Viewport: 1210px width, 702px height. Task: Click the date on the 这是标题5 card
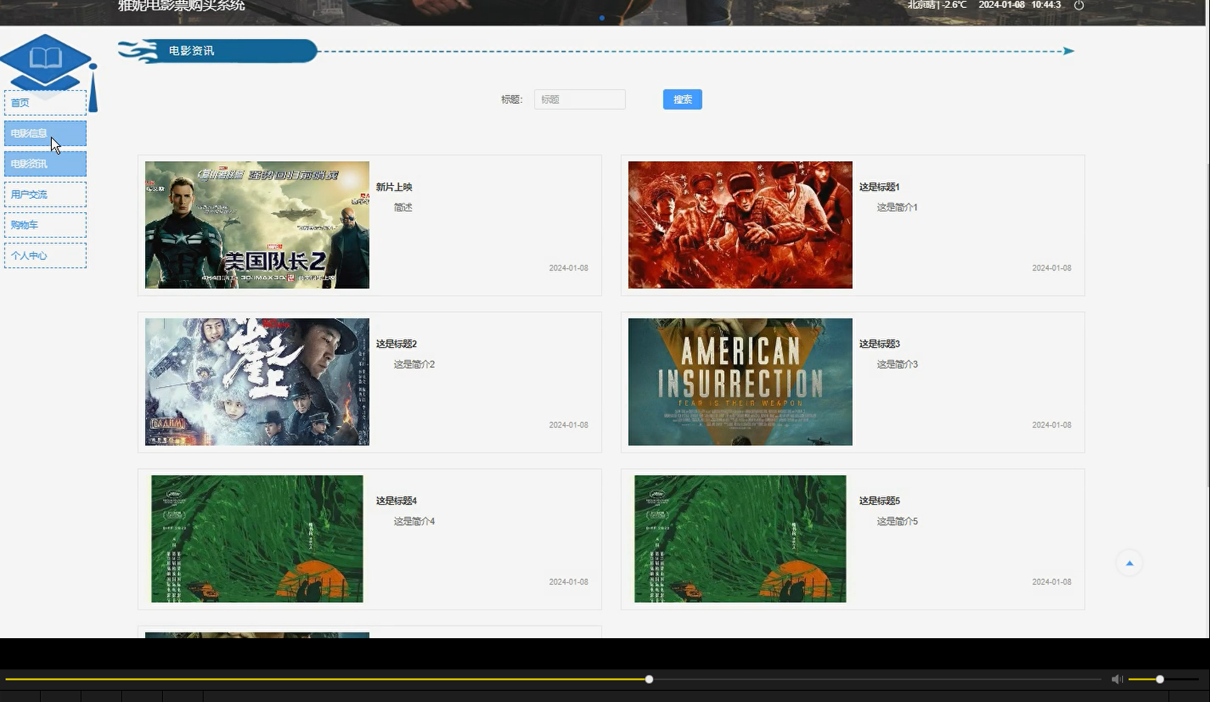[1052, 582]
